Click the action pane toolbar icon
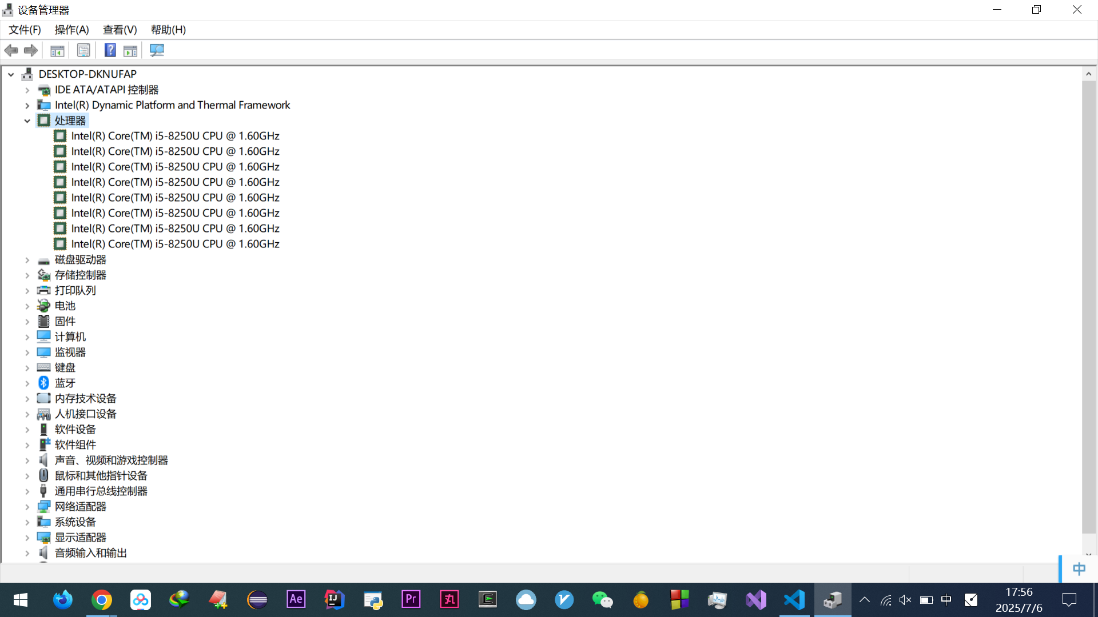Viewport: 1098px width, 617px height. pyautogui.click(x=130, y=50)
